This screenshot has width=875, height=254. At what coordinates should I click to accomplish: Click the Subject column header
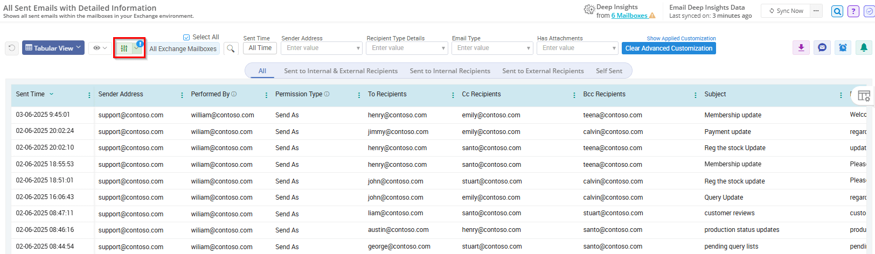point(715,94)
